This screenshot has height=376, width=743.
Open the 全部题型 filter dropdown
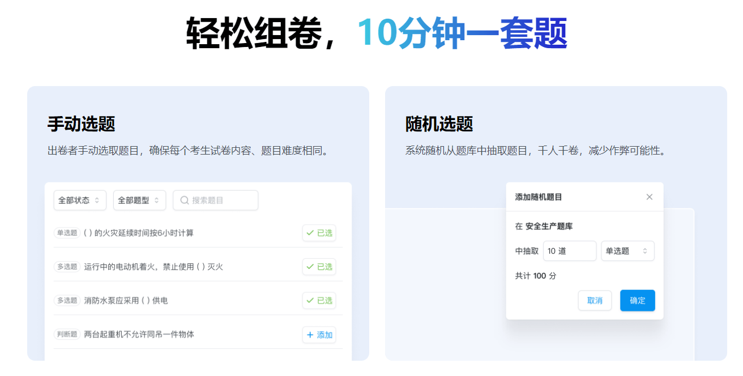point(139,200)
